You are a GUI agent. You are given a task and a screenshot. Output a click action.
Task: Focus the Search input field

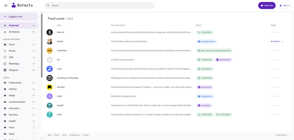[x=99, y=5]
